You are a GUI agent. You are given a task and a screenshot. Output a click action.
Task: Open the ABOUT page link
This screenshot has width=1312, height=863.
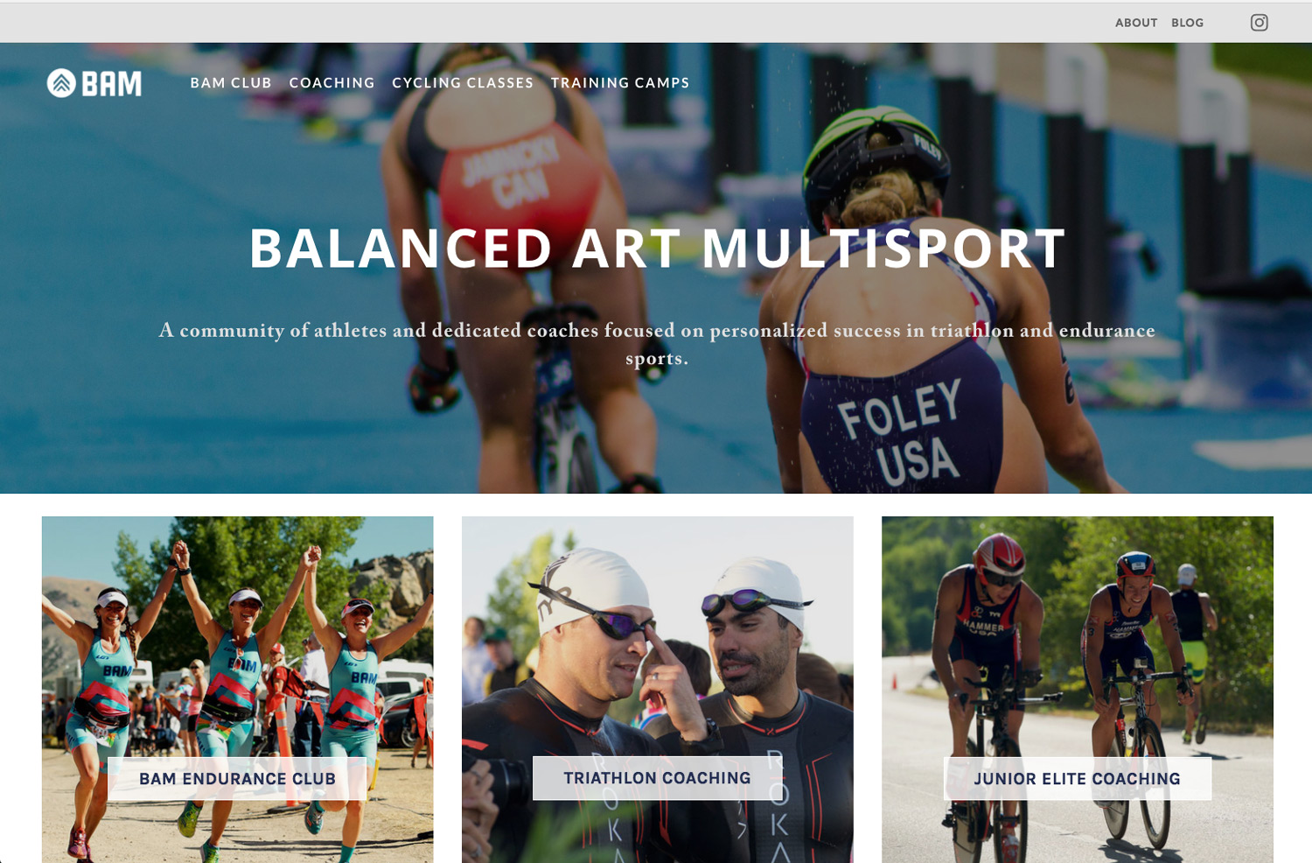1136,23
